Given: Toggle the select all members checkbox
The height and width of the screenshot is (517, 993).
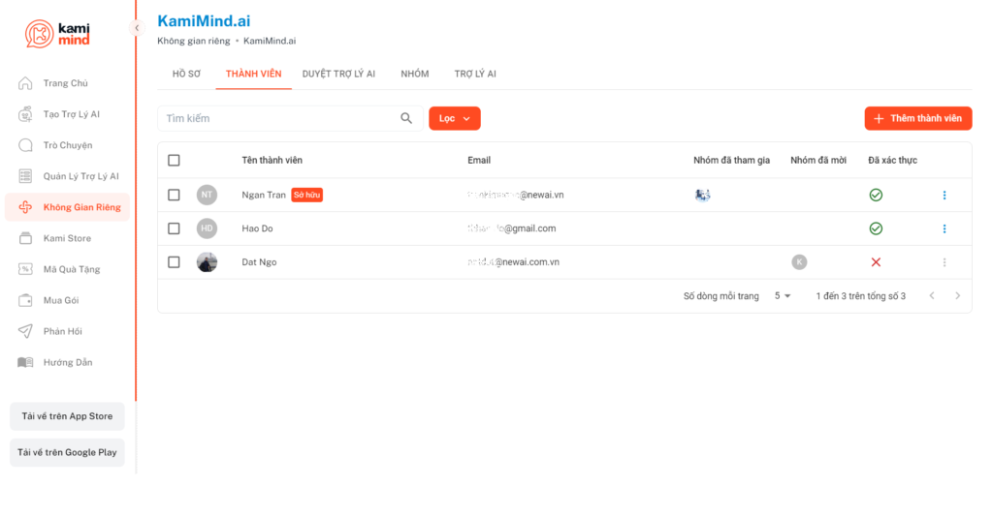Looking at the screenshot, I should tap(174, 160).
